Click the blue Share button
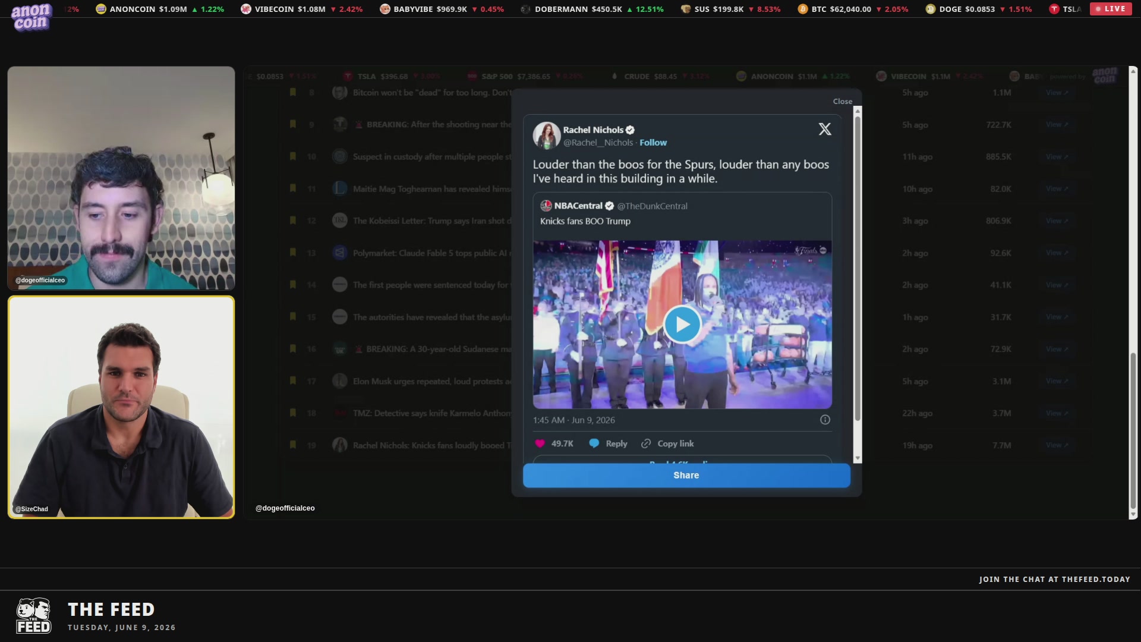The width and height of the screenshot is (1141, 642). 686,475
